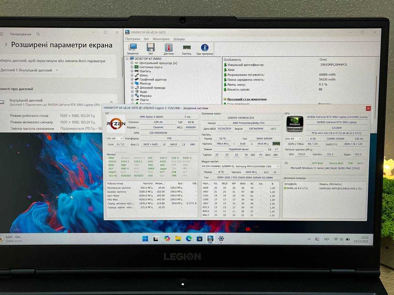Launch Copilot from the taskbar

pyautogui.click(x=167, y=239)
